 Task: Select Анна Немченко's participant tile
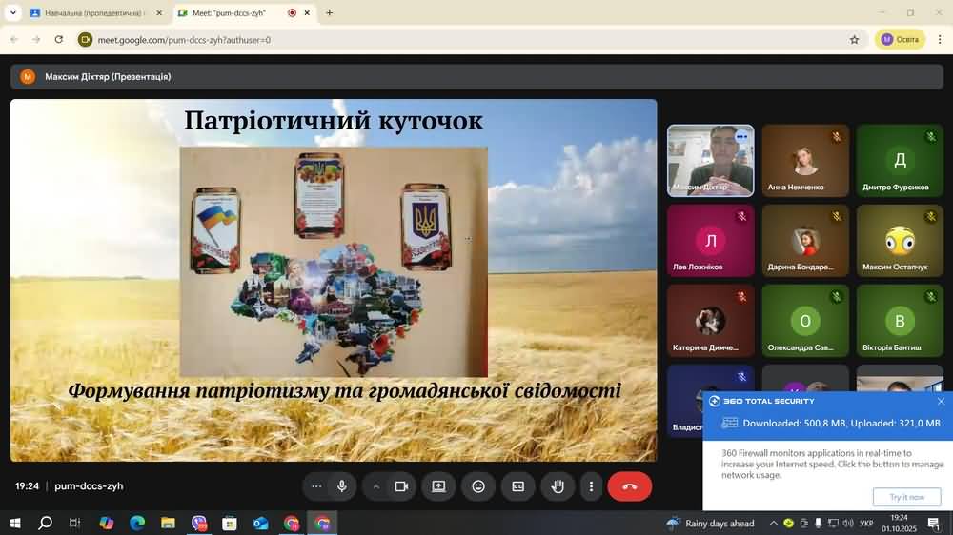tap(805, 160)
